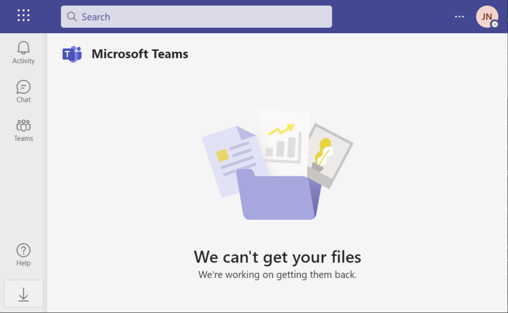Click the bar chart document illustration
Screen dimensions: 508x313
pyautogui.click(x=283, y=142)
